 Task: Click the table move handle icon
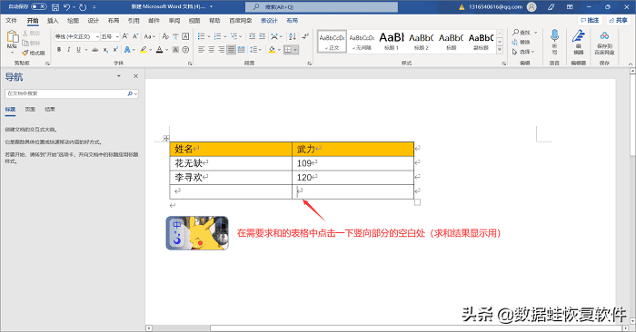pos(166,139)
